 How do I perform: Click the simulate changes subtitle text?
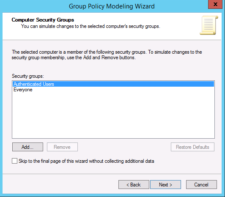tap(91, 26)
